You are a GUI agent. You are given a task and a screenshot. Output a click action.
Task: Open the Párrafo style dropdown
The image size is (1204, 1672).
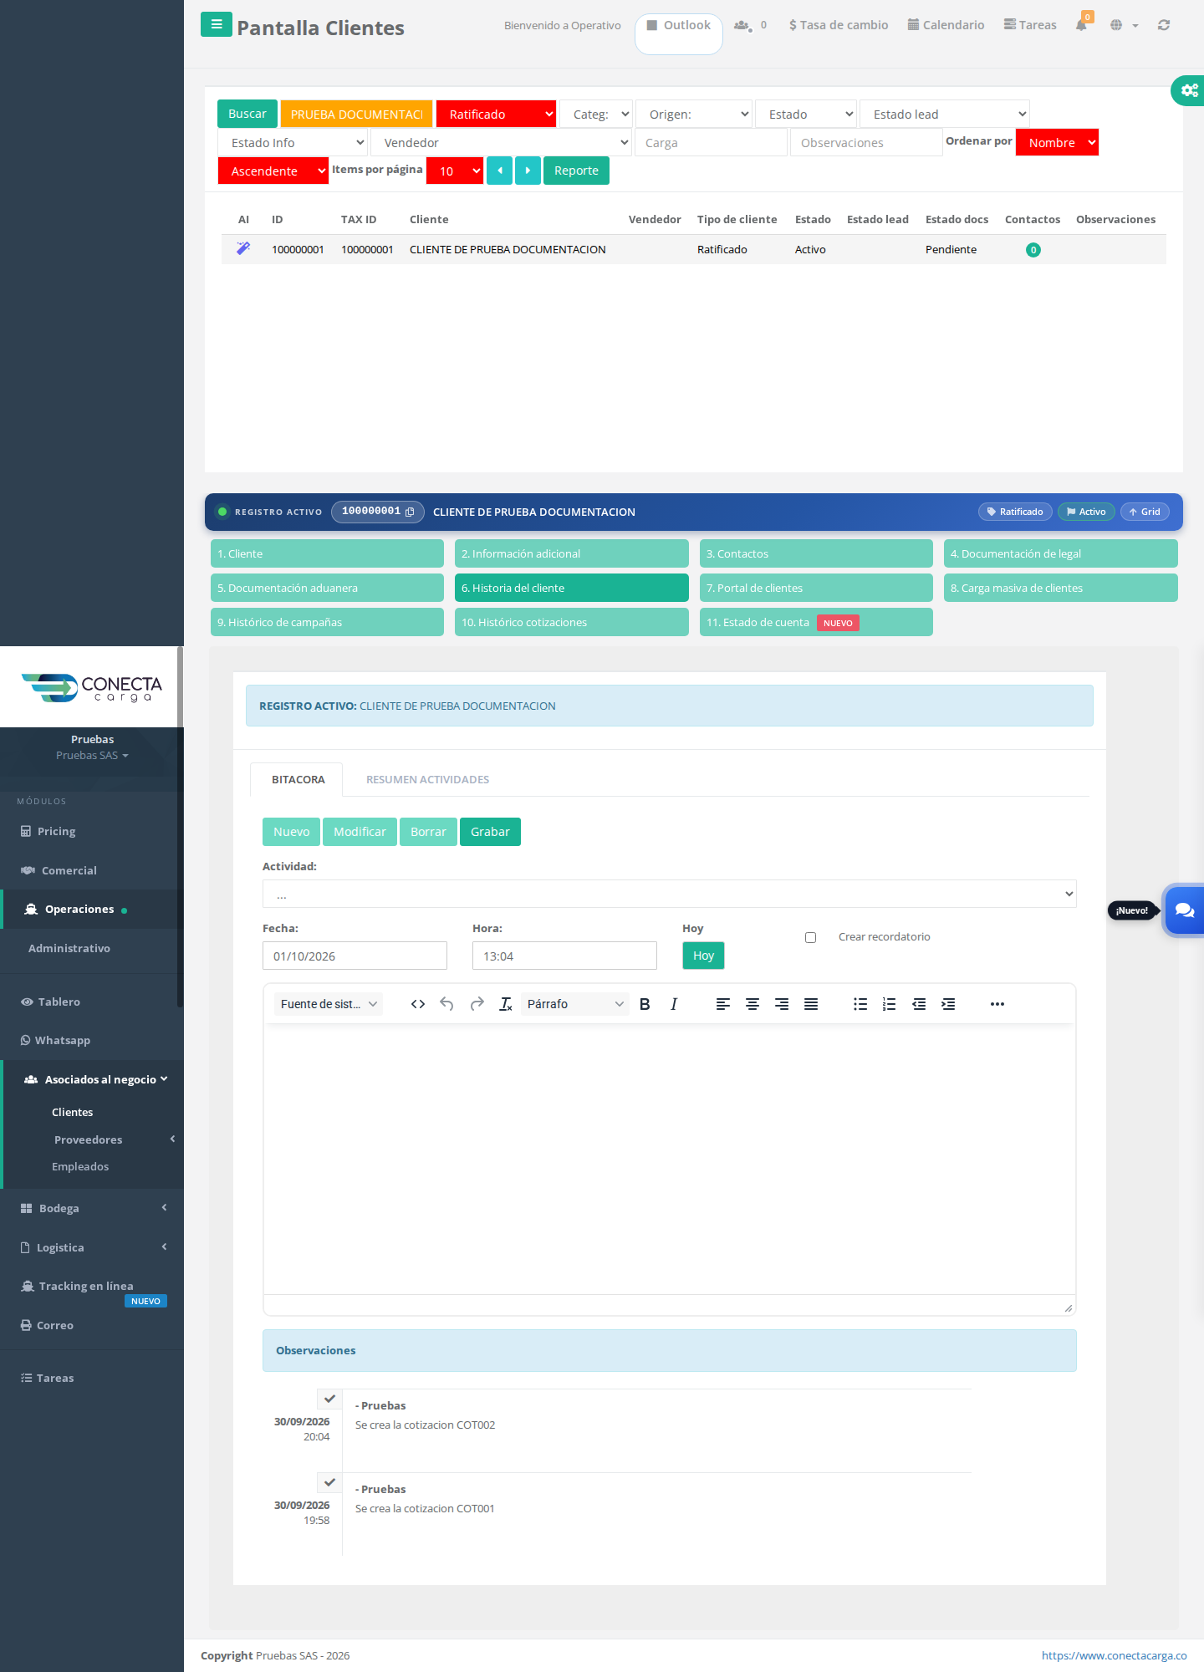[575, 1004]
